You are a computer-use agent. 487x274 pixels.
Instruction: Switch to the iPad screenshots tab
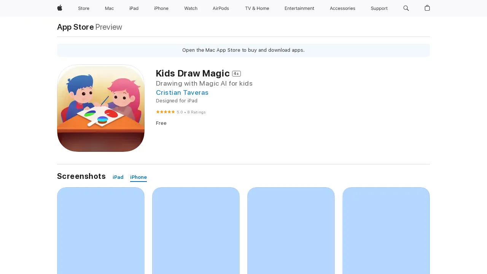pos(118,177)
